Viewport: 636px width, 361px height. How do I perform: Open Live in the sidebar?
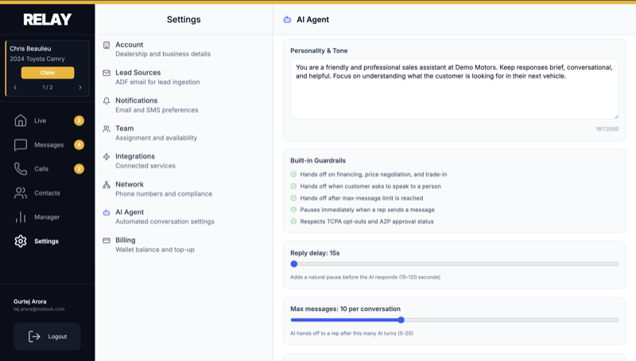[x=48, y=121]
